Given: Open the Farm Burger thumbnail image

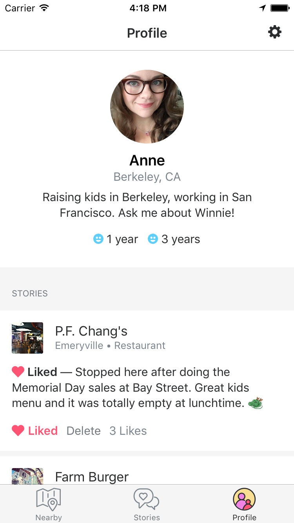Looking at the screenshot, I should point(27,476).
